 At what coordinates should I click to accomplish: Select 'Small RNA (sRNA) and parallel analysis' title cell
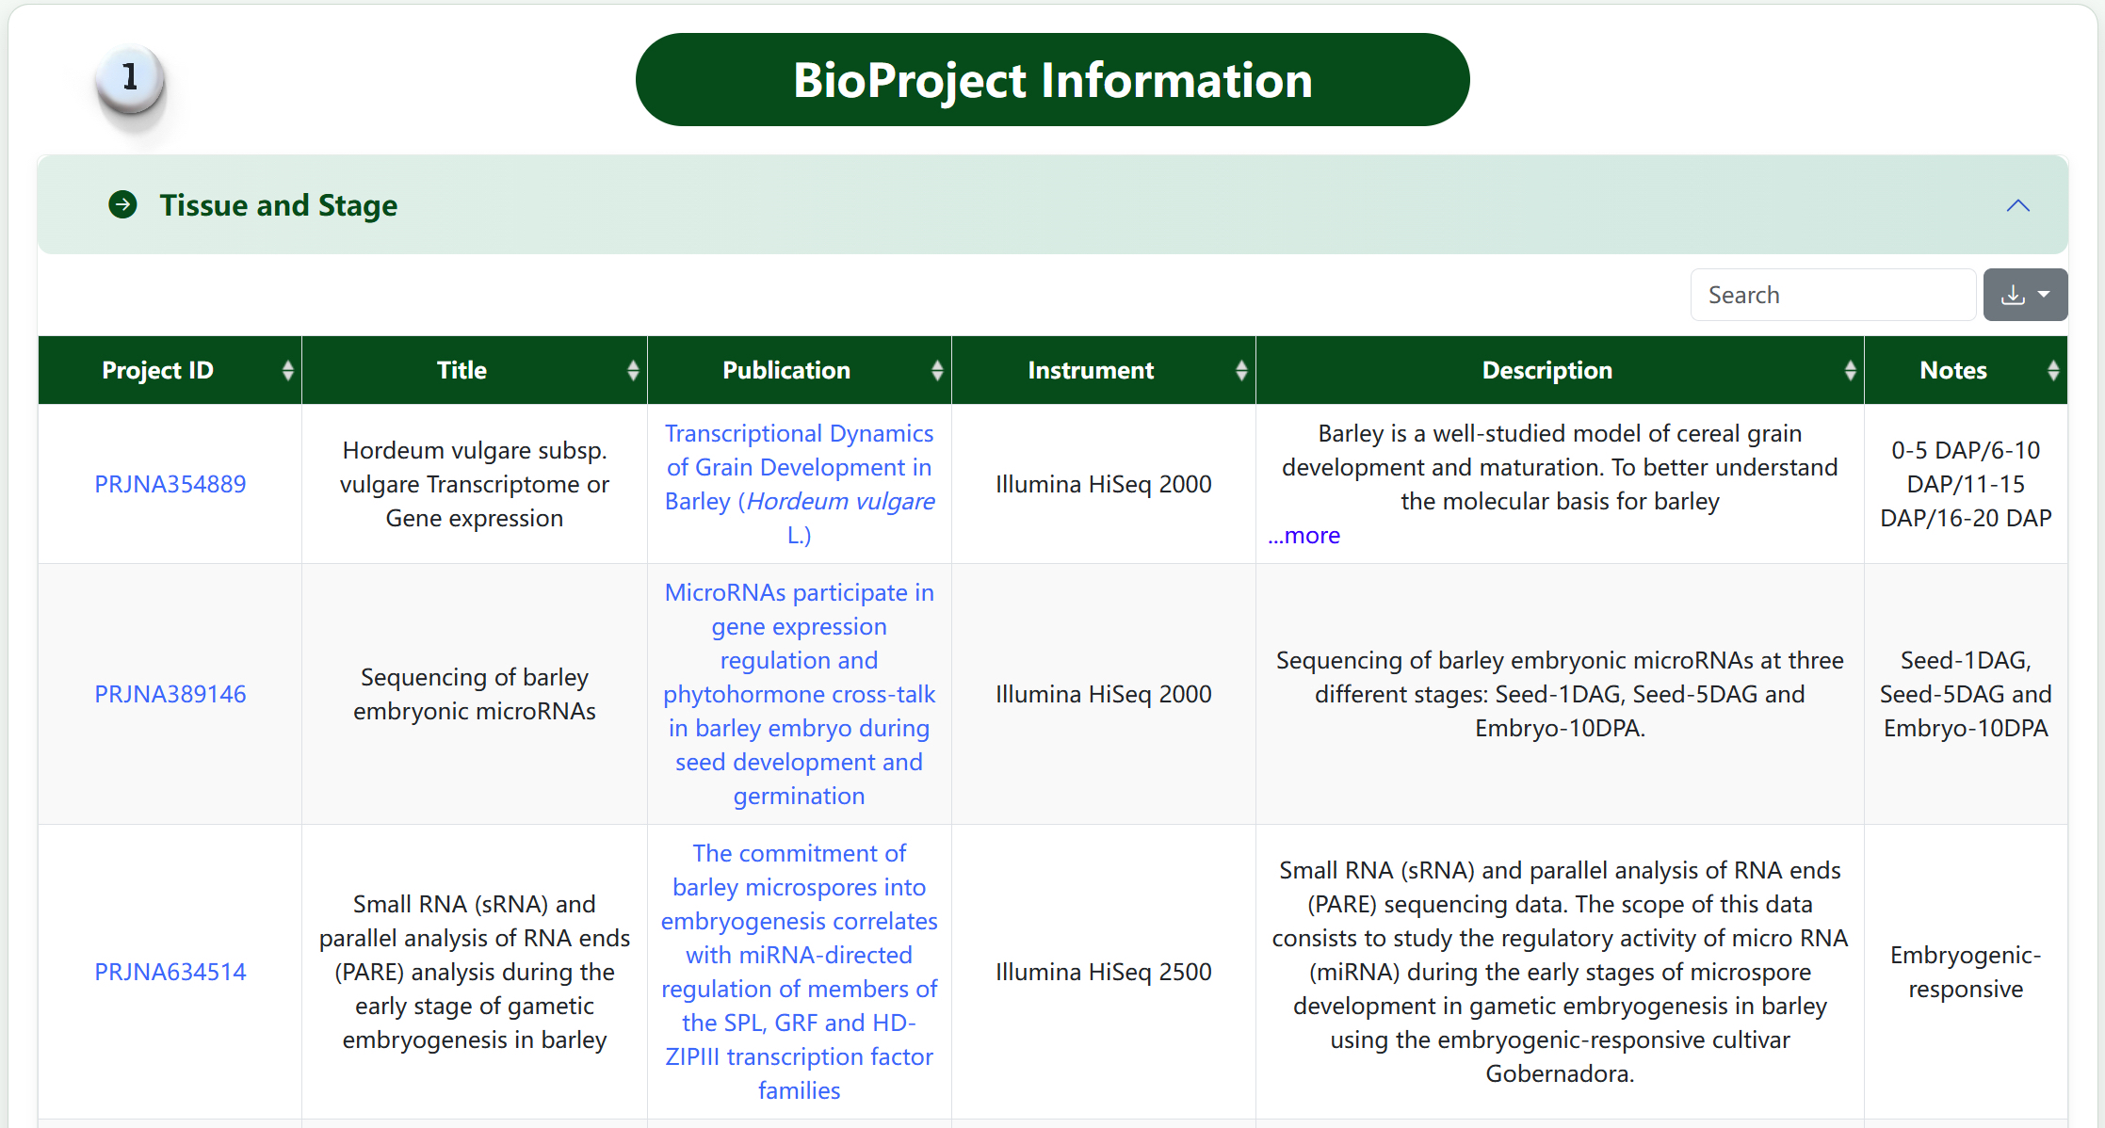pyautogui.click(x=475, y=972)
